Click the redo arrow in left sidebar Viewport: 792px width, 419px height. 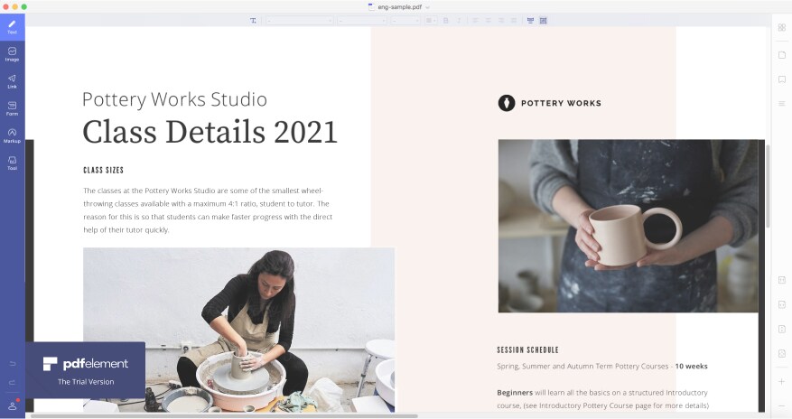point(13,382)
